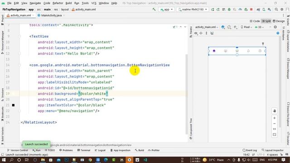Toggle view options eye icon
Viewport: 290px width, 163px height.
[x=196, y=33]
